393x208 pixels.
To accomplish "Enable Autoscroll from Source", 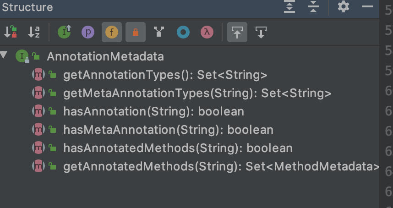I will (261, 32).
